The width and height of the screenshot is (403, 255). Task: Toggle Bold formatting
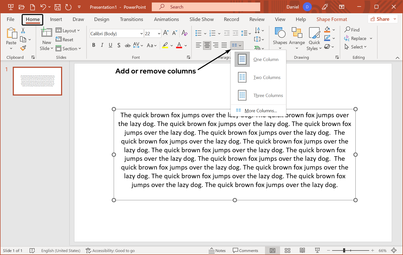click(x=94, y=45)
